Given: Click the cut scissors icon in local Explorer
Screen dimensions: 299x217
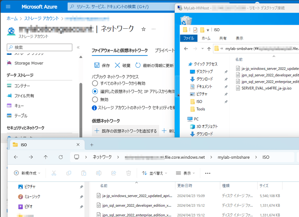Looking at the screenshot, I should point(54,173).
